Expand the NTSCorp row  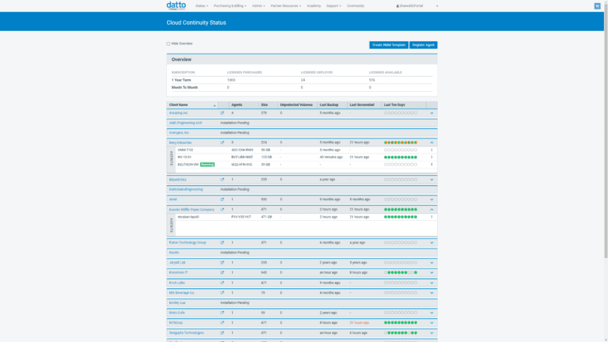431,323
